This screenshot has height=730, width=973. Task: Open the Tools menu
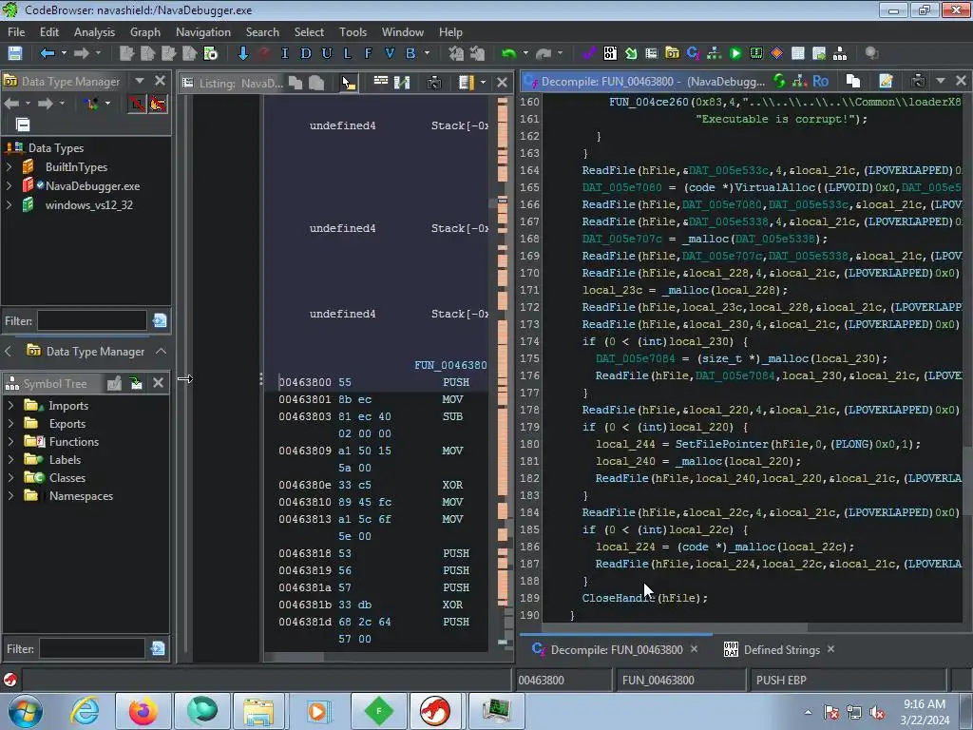[353, 32]
